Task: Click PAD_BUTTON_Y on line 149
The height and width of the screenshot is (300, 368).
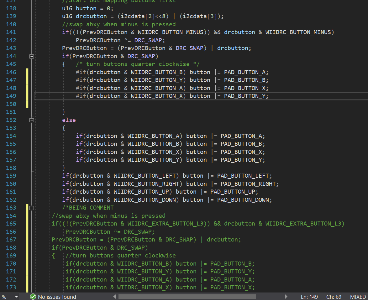Action: click(245, 96)
